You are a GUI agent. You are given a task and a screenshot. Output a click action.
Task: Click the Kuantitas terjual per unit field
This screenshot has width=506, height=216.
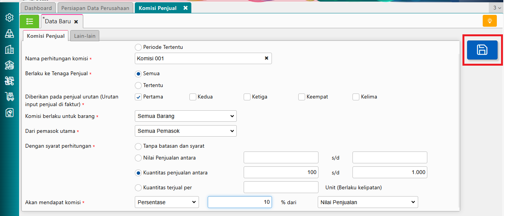(x=281, y=187)
